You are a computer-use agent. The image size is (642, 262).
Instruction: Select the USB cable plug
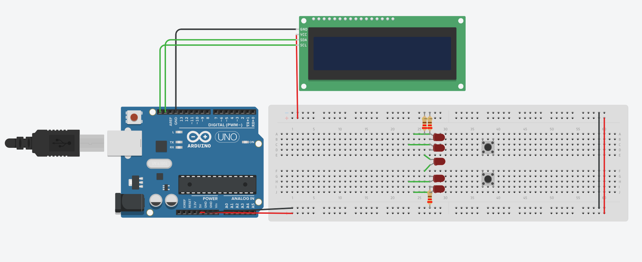pos(42,143)
